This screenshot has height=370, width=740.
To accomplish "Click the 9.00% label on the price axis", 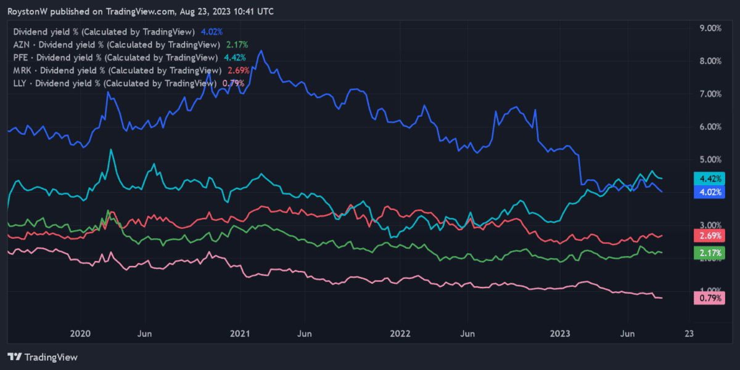I will pyautogui.click(x=709, y=28).
